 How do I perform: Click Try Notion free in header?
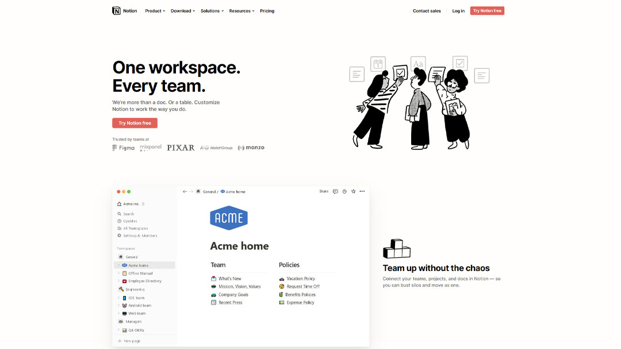[x=487, y=11]
